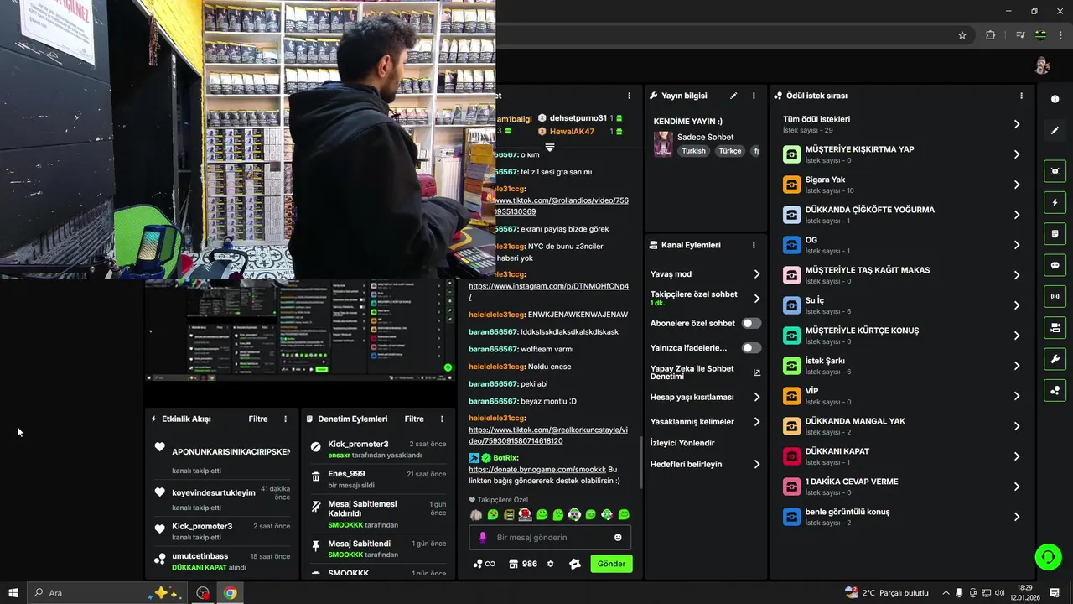Viewport: 1073px width, 604px height.
Task: Toggle the moderation log sidebar icon
Action: [1055, 233]
